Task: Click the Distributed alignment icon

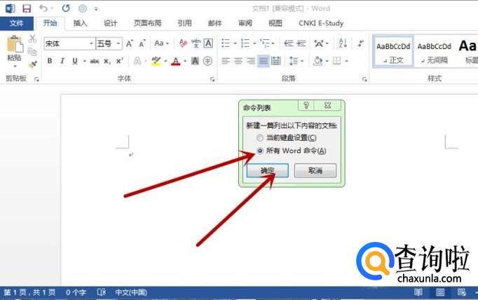Action: click(276, 61)
